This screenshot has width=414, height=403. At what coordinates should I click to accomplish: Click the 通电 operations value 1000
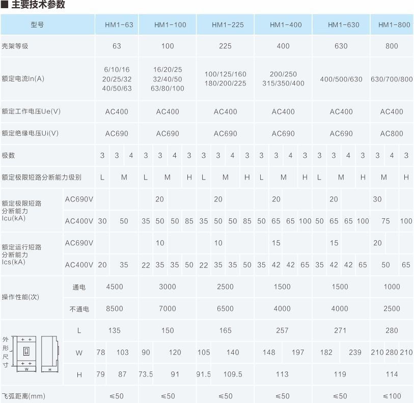point(392,286)
